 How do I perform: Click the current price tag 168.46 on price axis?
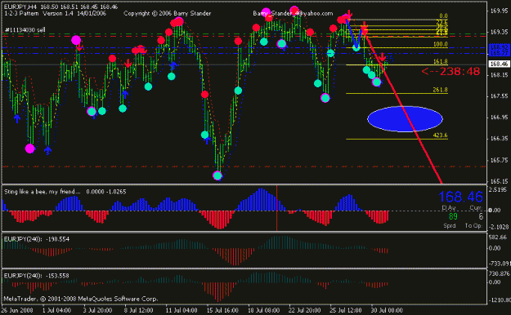point(499,64)
